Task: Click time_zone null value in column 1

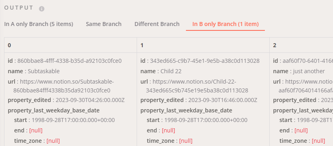Action: [x=186, y=141]
